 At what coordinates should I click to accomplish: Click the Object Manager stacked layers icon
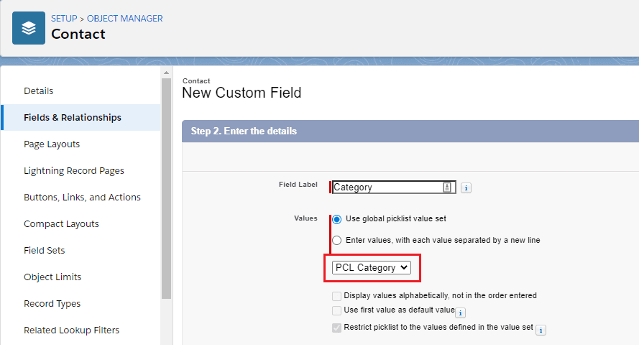(x=29, y=28)
